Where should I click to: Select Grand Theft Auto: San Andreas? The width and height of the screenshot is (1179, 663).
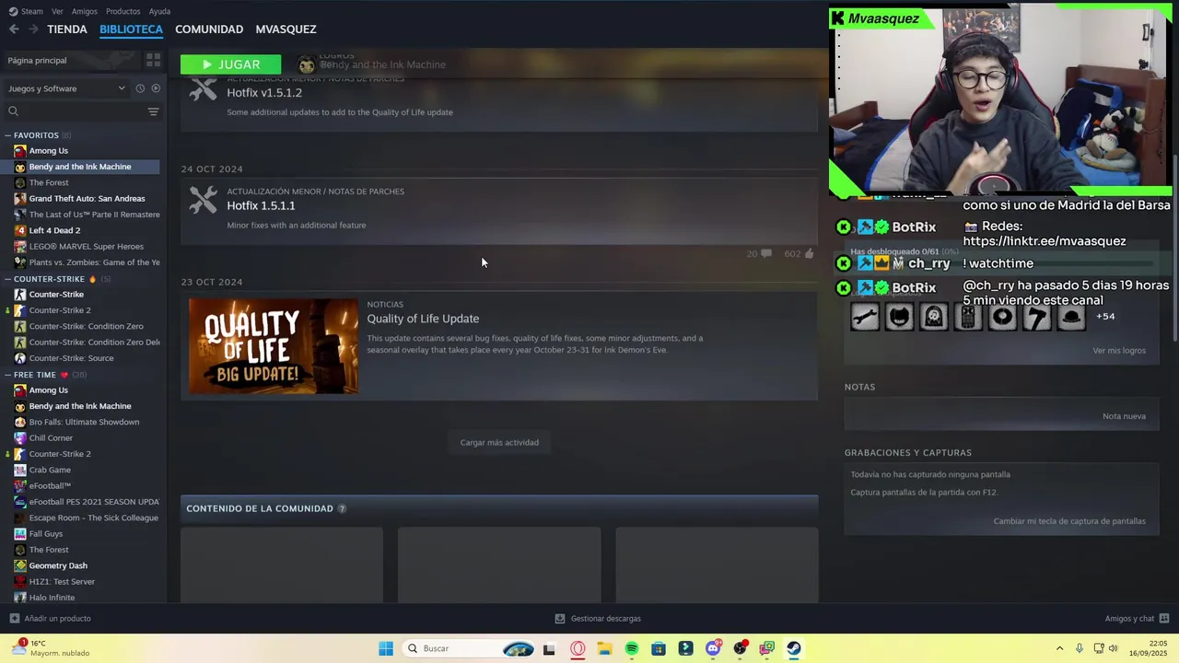pyautogui.click(x=87, y=199)
